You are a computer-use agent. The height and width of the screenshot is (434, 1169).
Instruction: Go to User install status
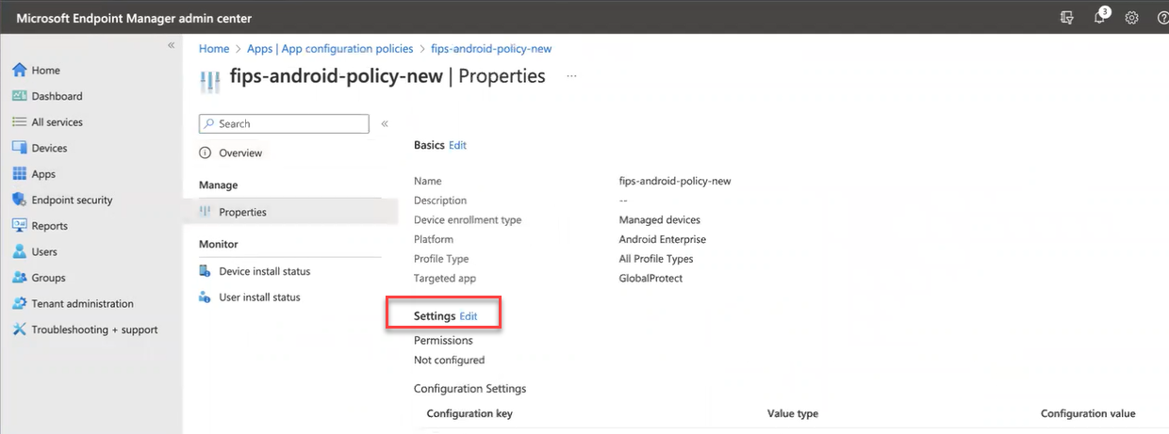259,297
